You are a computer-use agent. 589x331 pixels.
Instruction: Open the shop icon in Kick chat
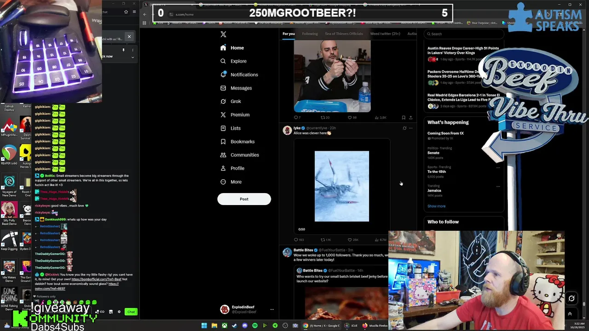point(110,312)
